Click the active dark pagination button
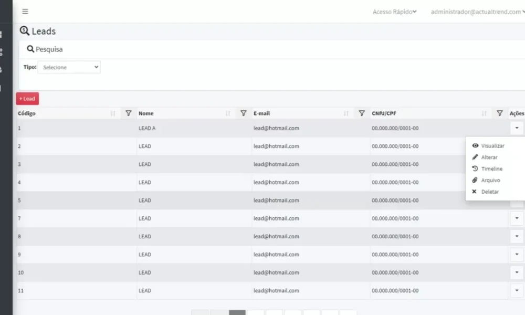The width and height of the screenshot is (525, 315). pos(237,312)
